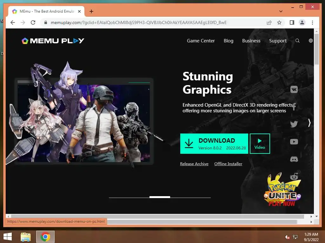Click the Chrome taskbar icon
Screen dimensions: 325x243
click(x=45, y=237)
